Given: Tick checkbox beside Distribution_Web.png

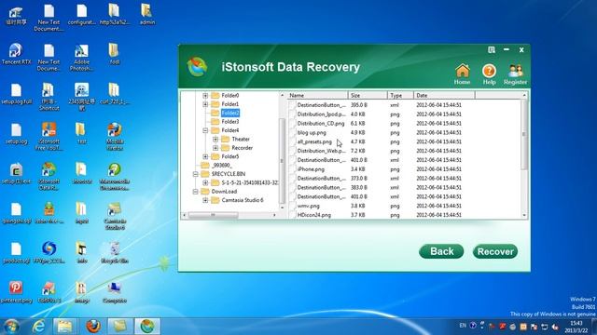Looking at the screenshot, I should pyautogui.click(x=292, y=151).
